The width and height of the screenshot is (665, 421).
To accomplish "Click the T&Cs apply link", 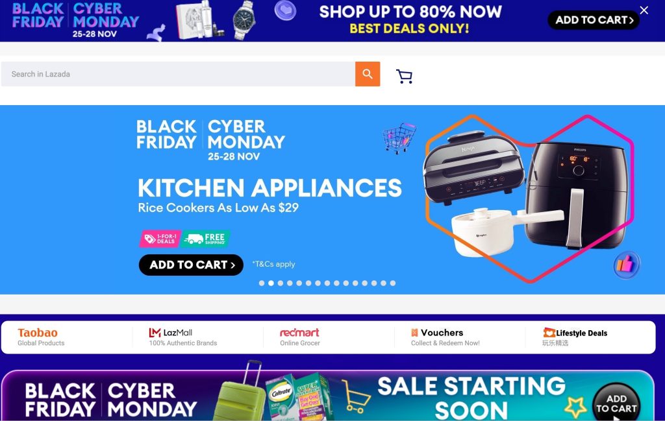I will (273, 264).
